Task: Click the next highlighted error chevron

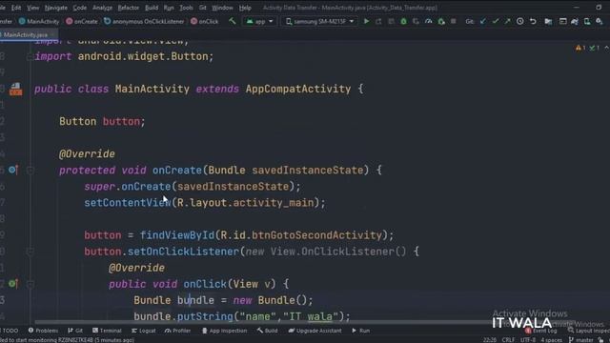Action: (x=606, y=48)
